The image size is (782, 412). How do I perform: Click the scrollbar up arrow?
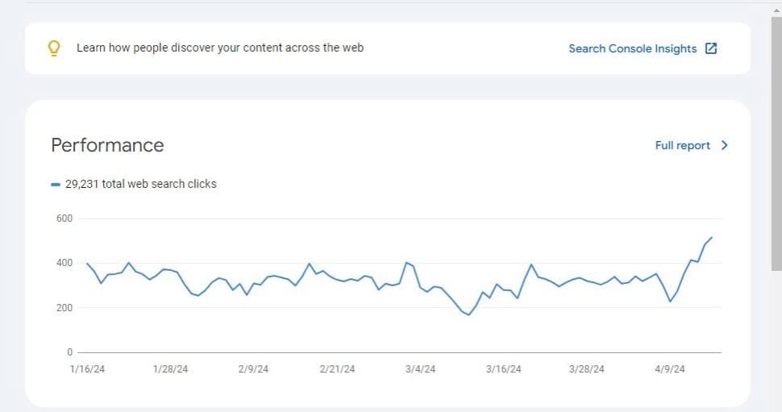(x=776, y=10)
